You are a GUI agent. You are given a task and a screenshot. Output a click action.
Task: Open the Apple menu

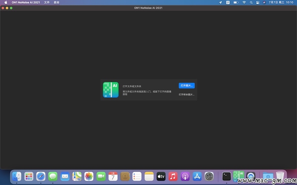tap(6, 3)
